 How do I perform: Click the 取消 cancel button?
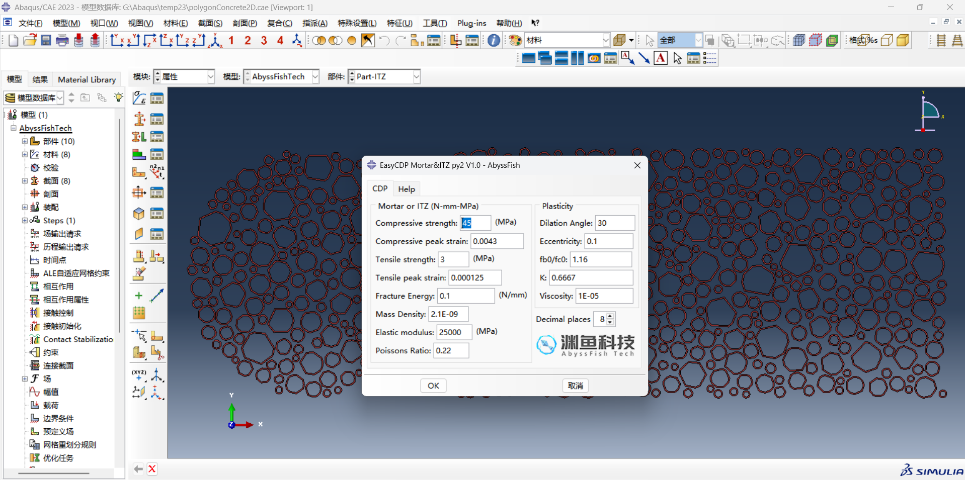[x=575, y=386]
